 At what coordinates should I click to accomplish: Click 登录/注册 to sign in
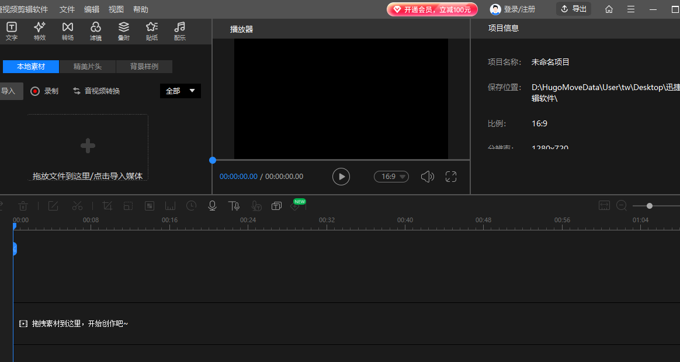point(512,9)
